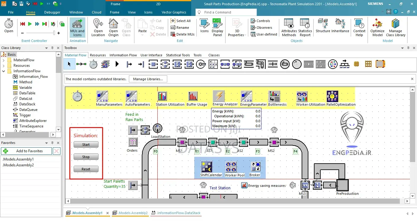Open the ShiftCalendar object

click(207, 167)
